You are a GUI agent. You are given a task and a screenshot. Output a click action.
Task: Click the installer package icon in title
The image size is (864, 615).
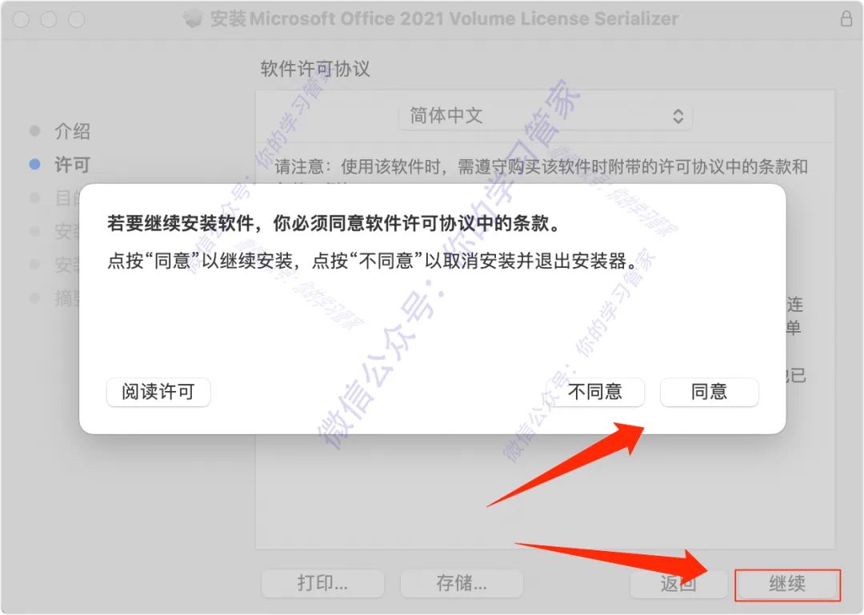193,18
